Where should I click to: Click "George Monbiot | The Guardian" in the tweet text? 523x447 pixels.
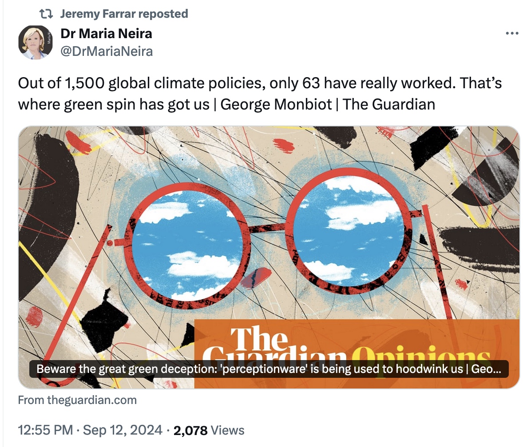328,104
